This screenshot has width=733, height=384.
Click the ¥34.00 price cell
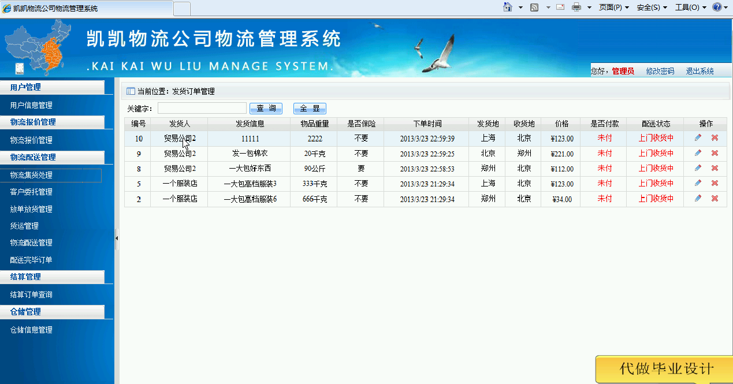coord(562,199)
